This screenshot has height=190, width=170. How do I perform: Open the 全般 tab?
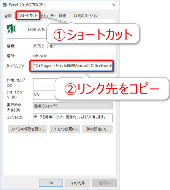pyautogui.click(x=8, y=16)
